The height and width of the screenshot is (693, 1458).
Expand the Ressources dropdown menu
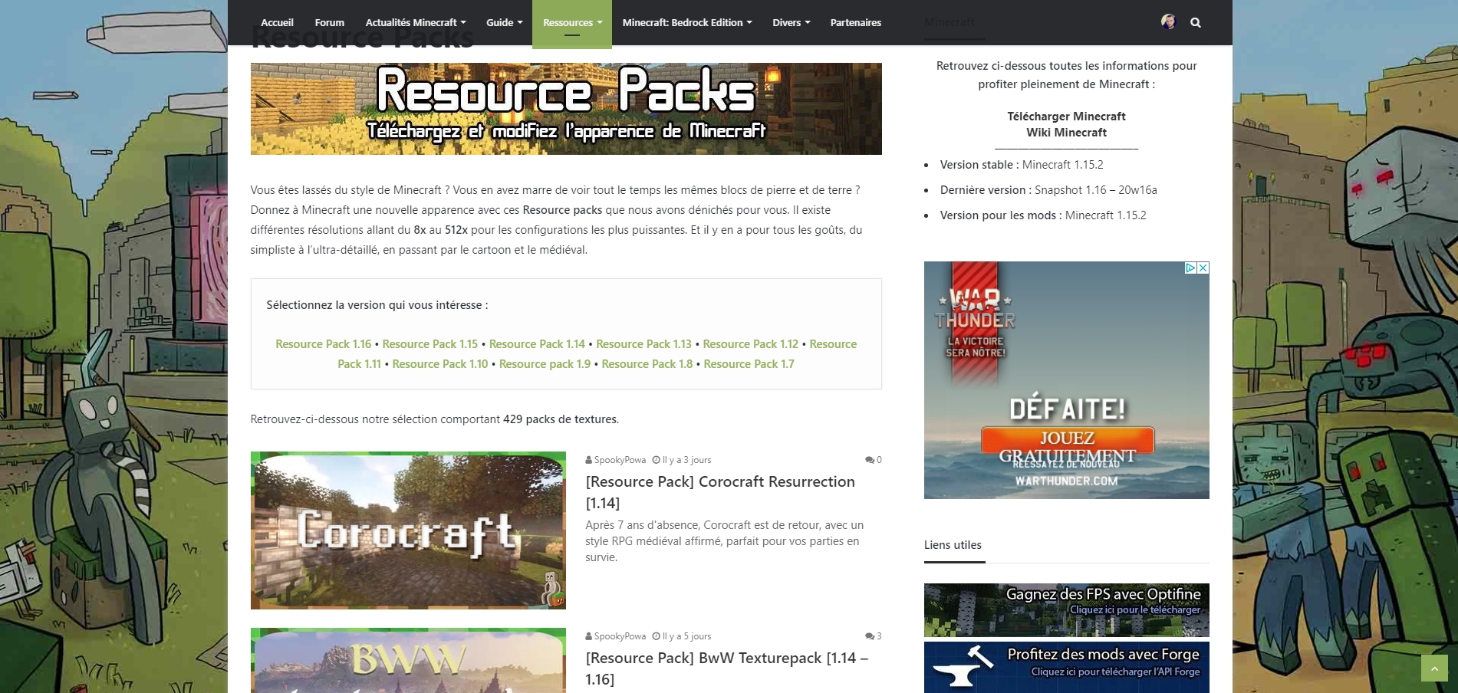pos(572,23)
